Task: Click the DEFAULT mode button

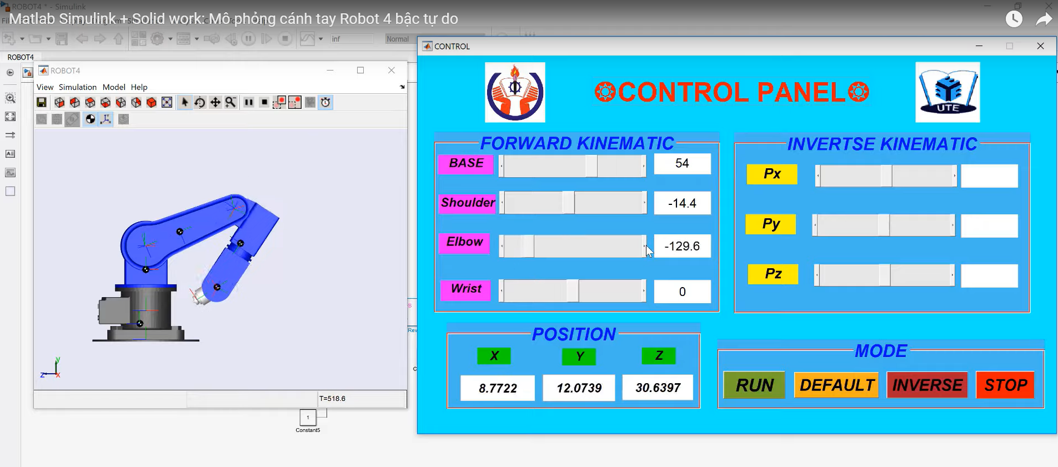Action: pyautogui.click(x=836, y=385)
